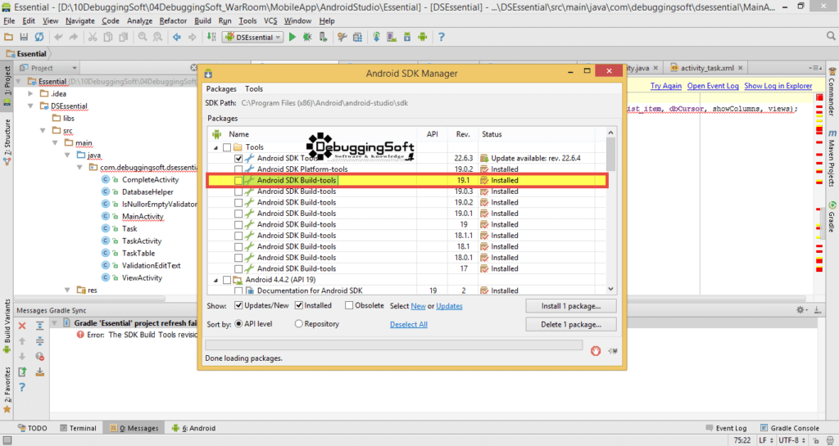Click the Synchronize toolbar icon
This screenshot has width=839, height=446.
point(39,37)
